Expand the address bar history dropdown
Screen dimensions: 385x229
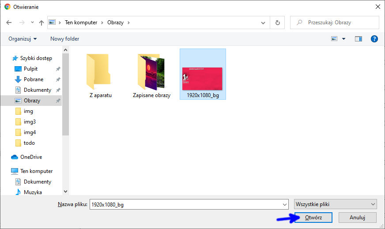tap(264, 23)
